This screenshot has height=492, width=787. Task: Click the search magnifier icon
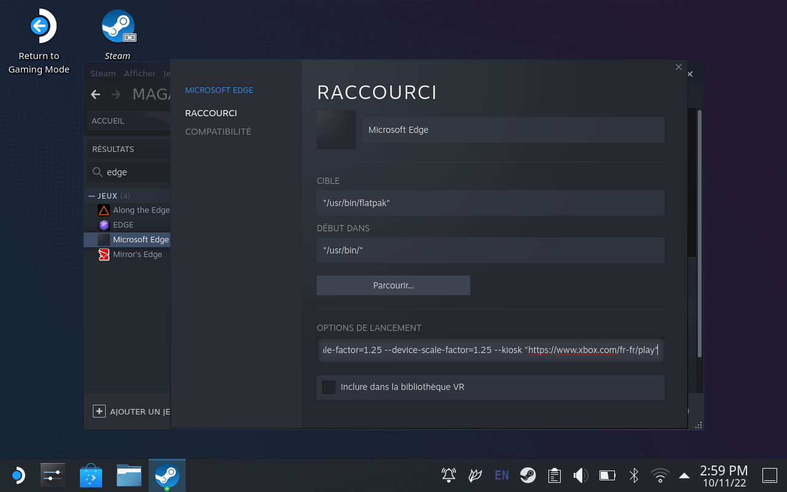[98, 172]
